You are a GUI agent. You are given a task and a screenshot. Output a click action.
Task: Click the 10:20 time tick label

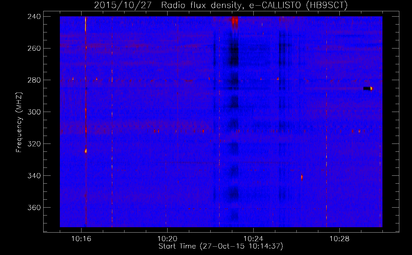pyautogui.click(x=167, y=239)
